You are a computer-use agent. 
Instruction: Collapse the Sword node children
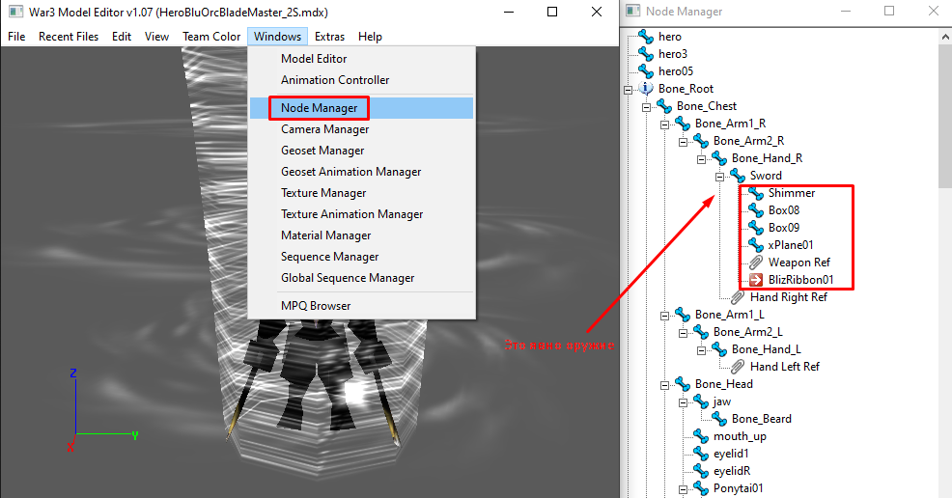pos(719,178)
